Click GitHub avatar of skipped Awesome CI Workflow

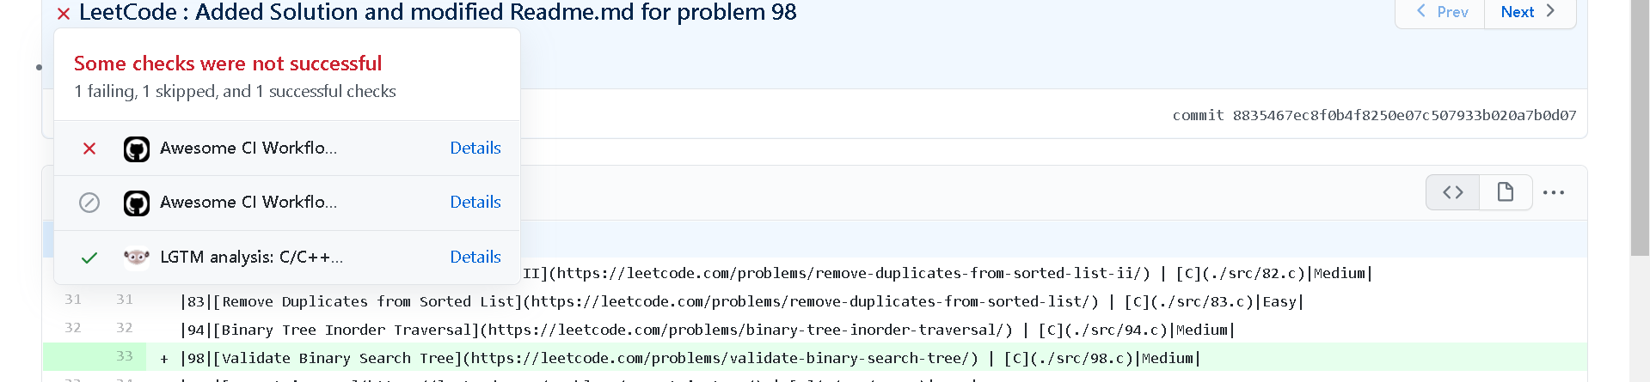[137, 203]
